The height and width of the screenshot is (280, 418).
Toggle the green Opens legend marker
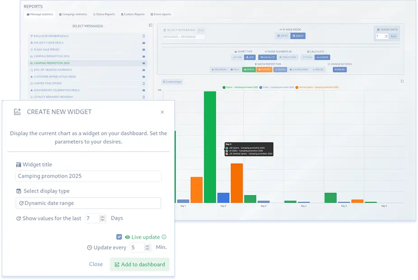pos(224,87)
